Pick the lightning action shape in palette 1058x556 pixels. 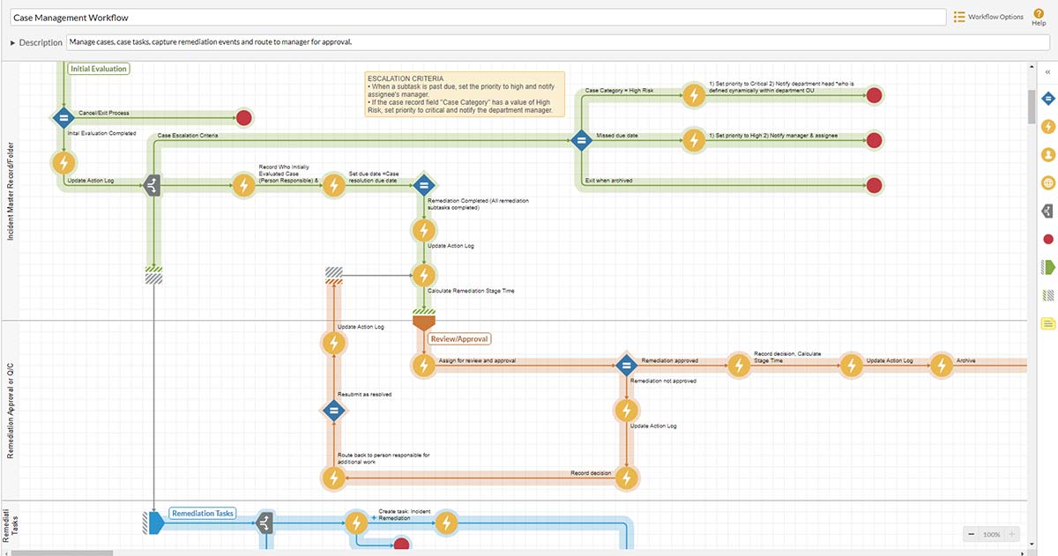coord(1048,126)
